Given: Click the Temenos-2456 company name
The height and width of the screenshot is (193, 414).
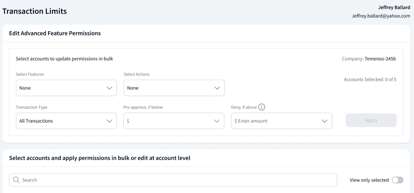Looking at the screenshot, I should [380, 59].
